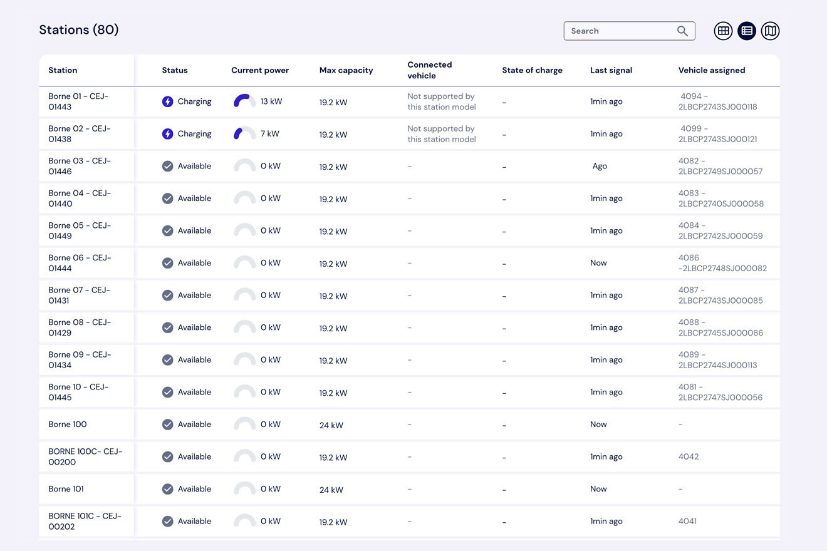Sort by Status column header
Viewport: 827px width, 551px height.
point(175,70)
